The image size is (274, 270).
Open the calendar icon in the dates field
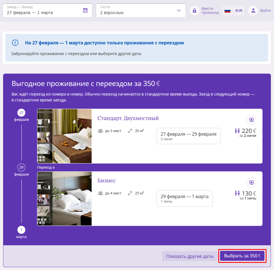coord(85,10)
